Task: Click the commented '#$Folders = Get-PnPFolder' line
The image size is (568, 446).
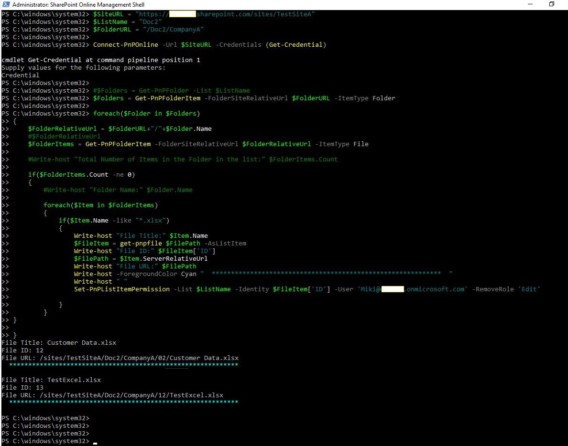Action: coord(171,90)
